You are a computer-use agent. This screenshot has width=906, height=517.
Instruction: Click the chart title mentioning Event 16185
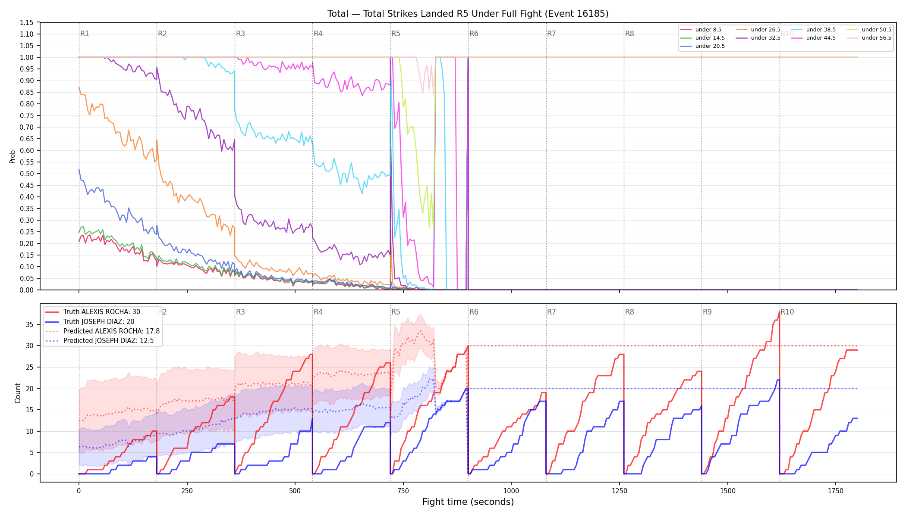(x=468, y=14)
